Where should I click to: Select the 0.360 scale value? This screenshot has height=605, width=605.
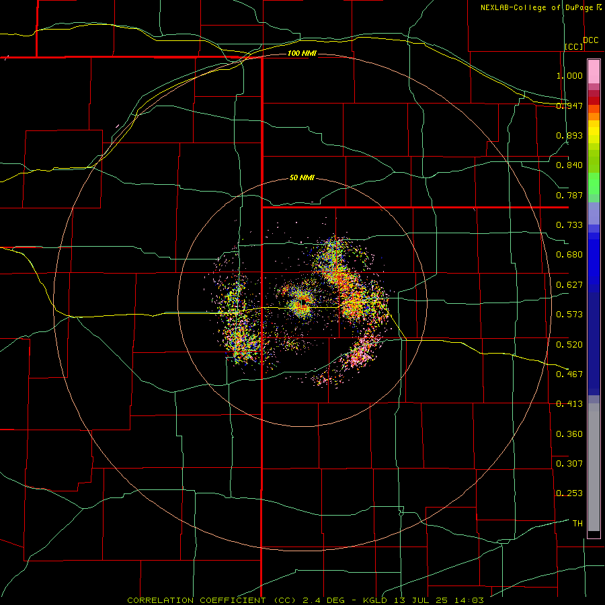(x=569, y=434)
